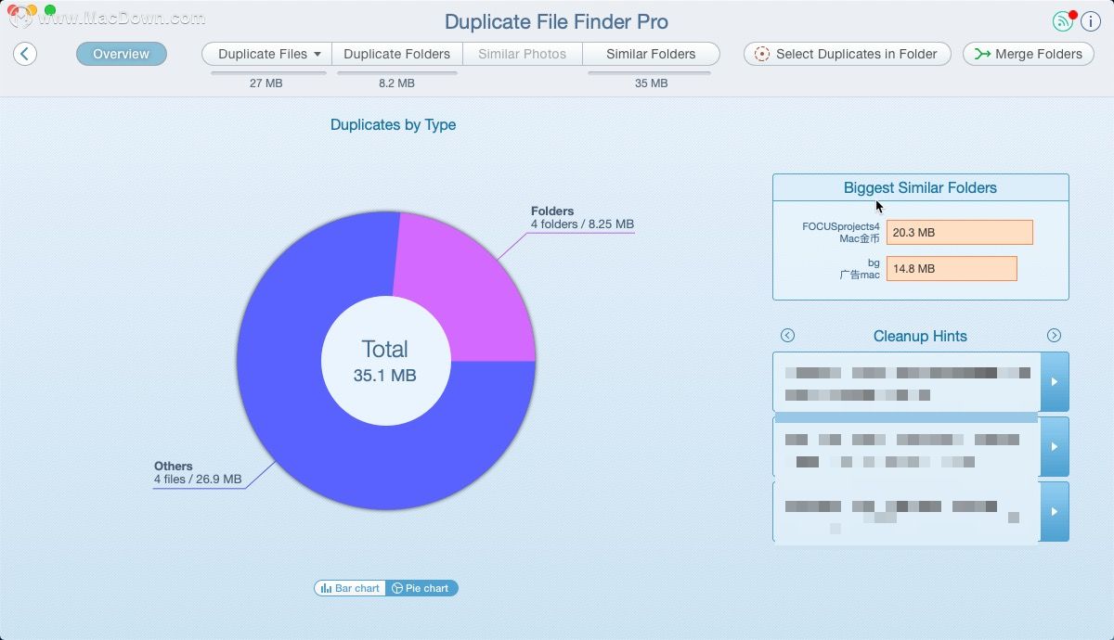Open the Duplicate Folders tab

(x=396, y=54)
